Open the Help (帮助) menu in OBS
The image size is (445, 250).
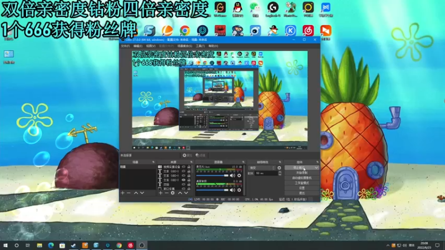[x=213, y=46]
